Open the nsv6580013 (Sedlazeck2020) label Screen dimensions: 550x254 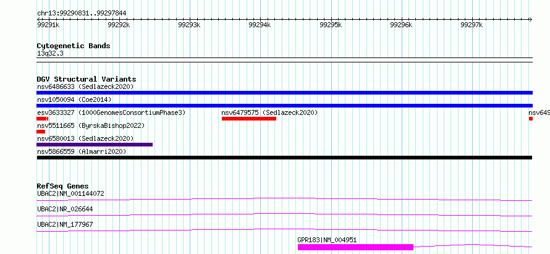pyautogui.click(x=85, y=138)
